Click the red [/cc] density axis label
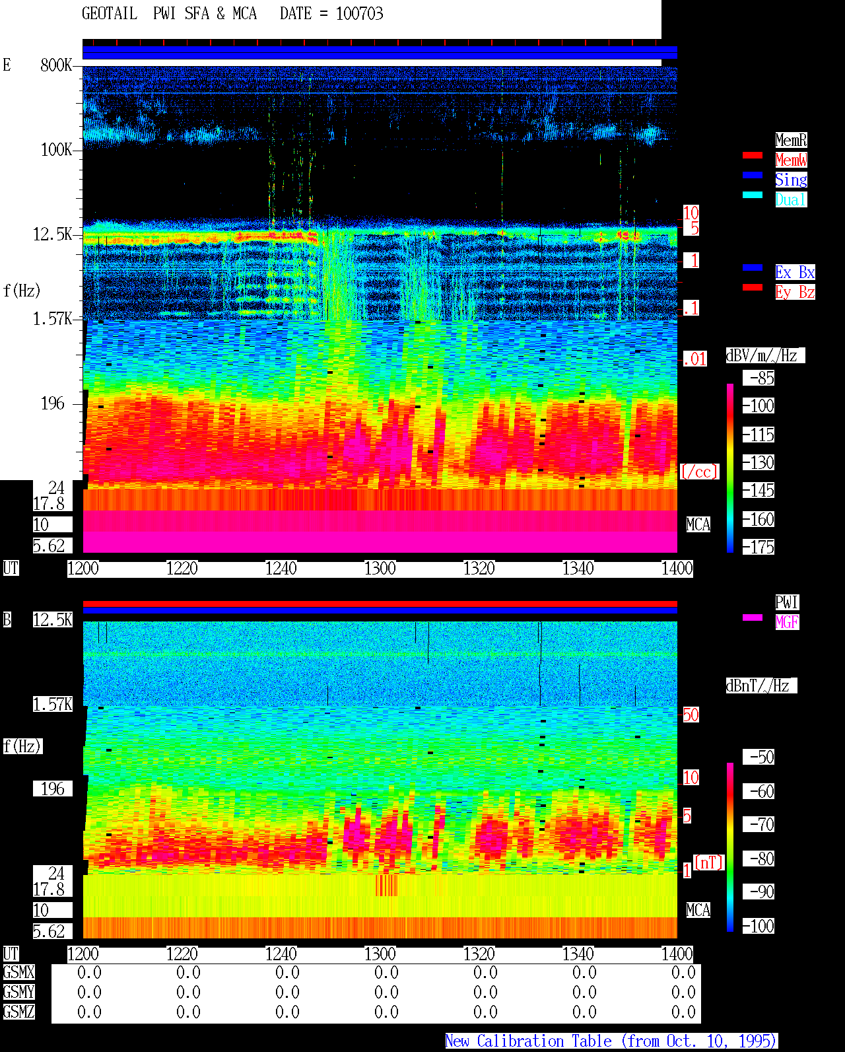Screen dimensions: 845x1052 point(699,472)
